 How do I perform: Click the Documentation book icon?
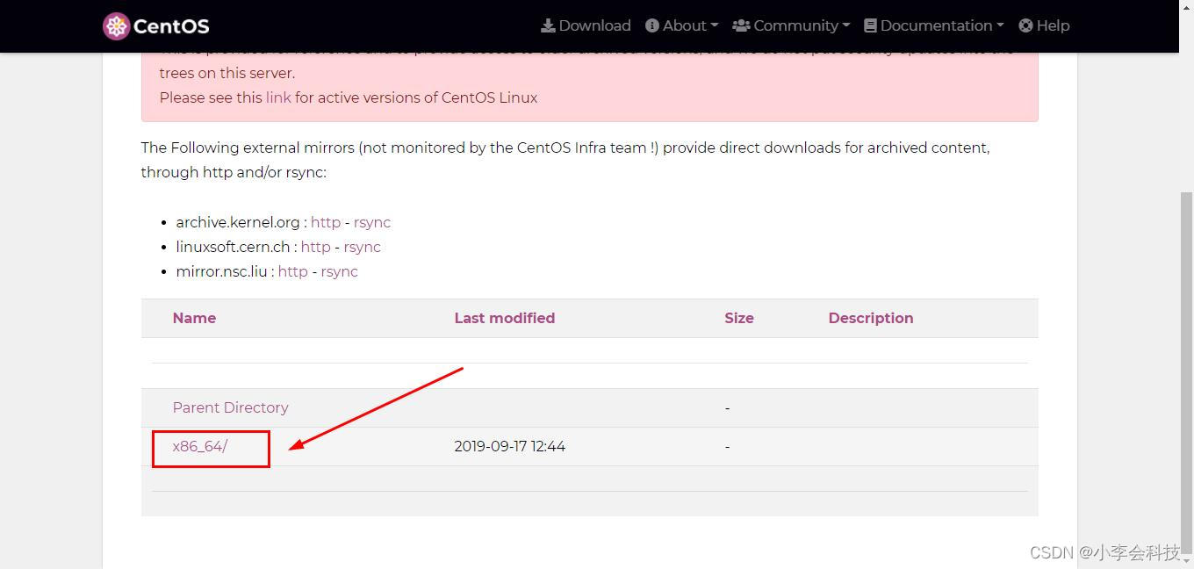click(870, 25)
